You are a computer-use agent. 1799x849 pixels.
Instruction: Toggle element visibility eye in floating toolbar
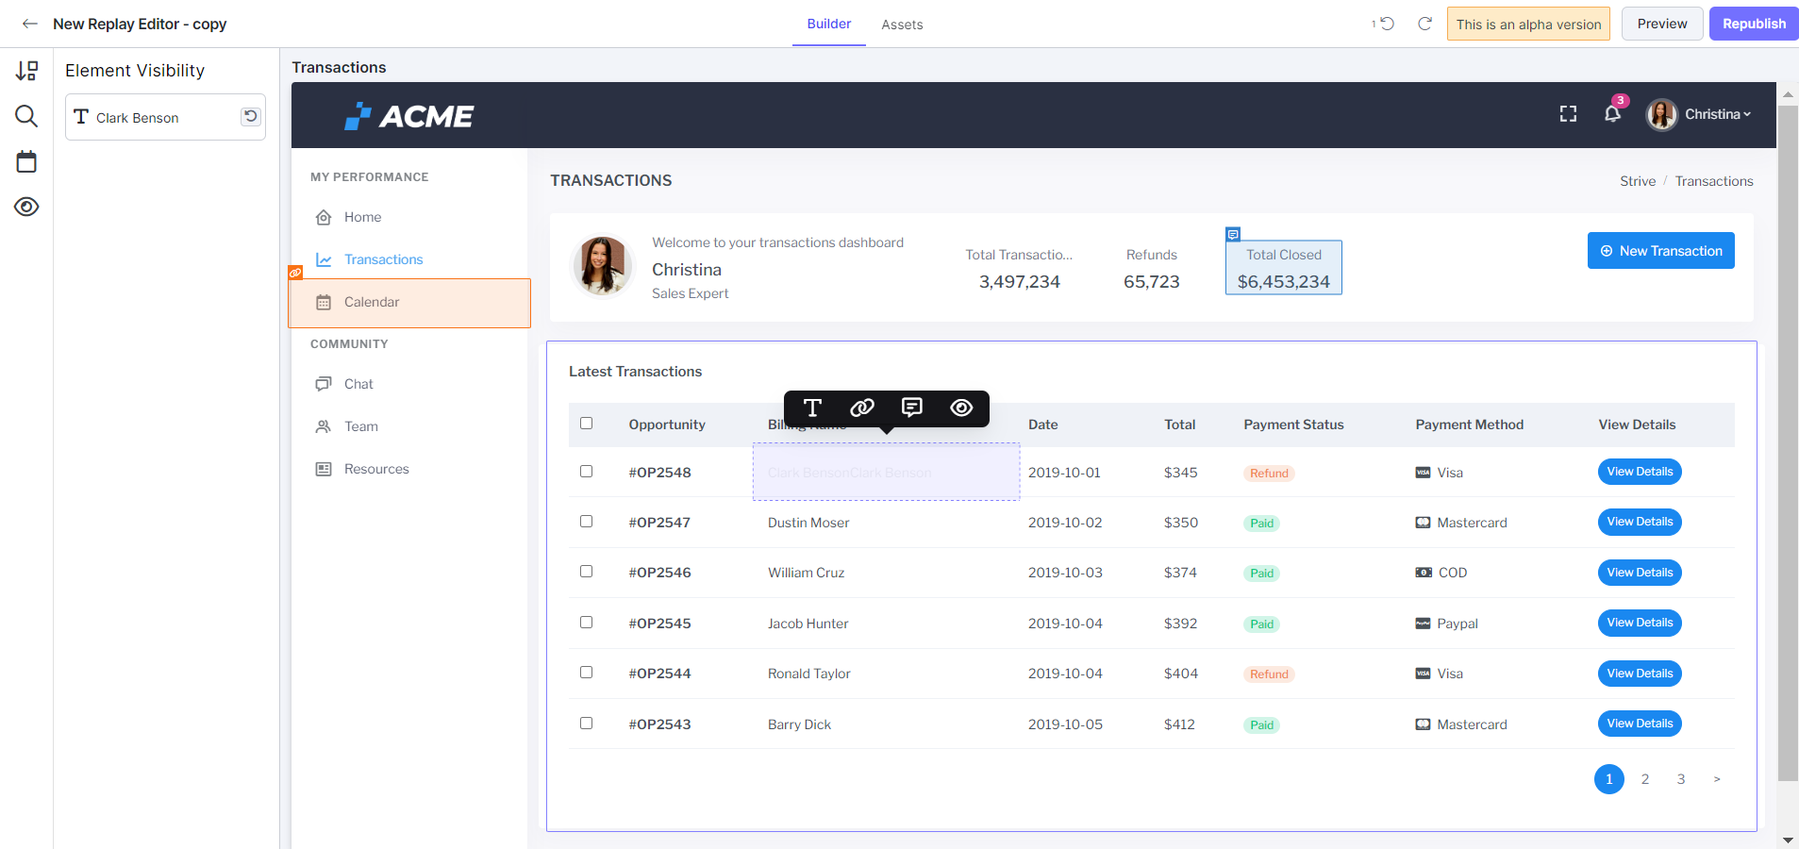(961, 408)
